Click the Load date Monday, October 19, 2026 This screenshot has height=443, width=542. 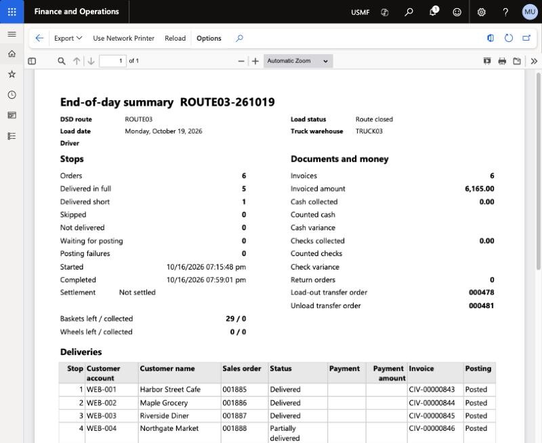pos(163,131)
